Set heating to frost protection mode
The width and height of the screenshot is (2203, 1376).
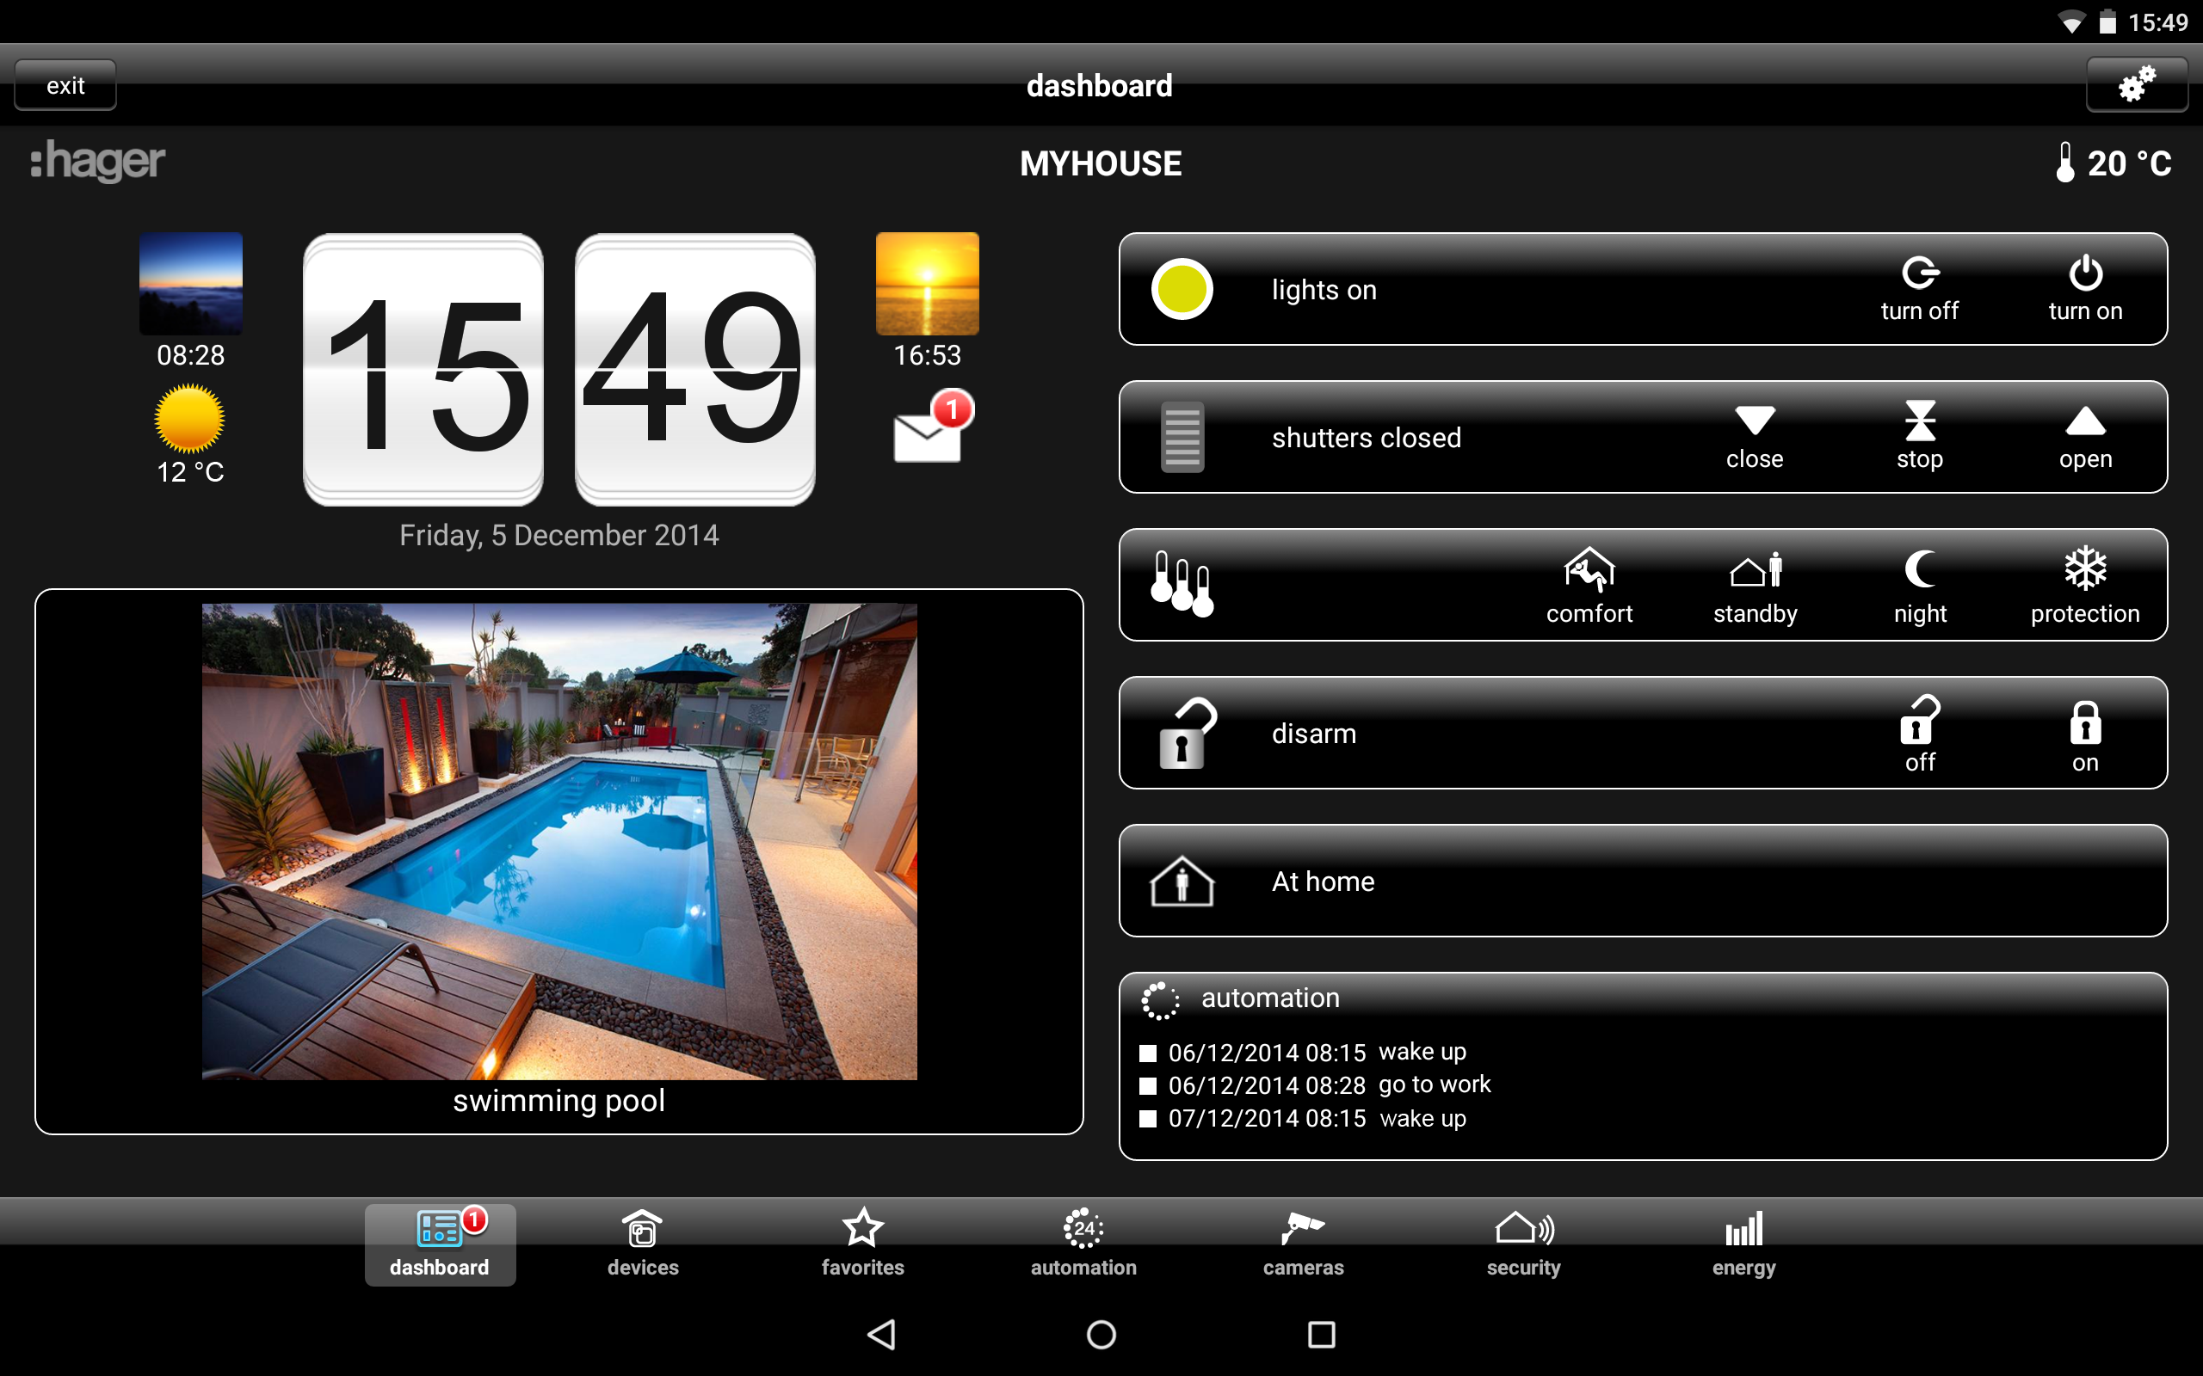click(x=2084, y=586)
